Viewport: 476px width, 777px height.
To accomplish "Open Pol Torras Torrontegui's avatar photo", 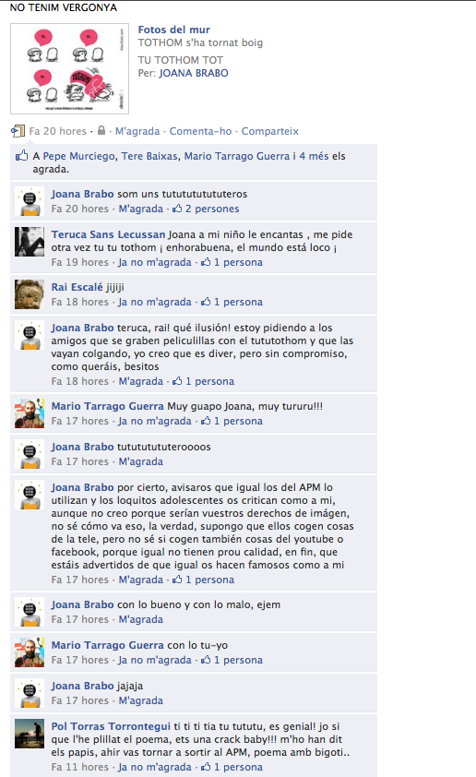I will (x=30, y=734).
